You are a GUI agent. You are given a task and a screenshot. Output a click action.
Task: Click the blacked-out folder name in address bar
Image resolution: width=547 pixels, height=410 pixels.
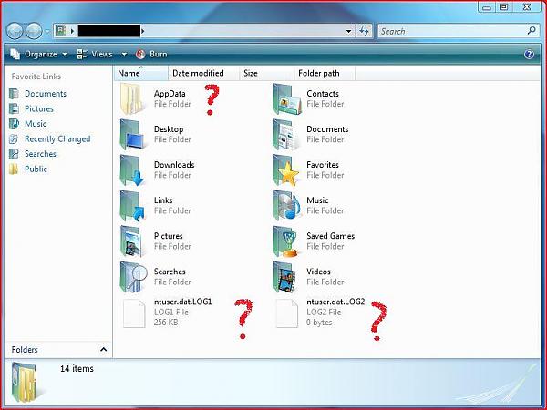click(x=108, y=31)
